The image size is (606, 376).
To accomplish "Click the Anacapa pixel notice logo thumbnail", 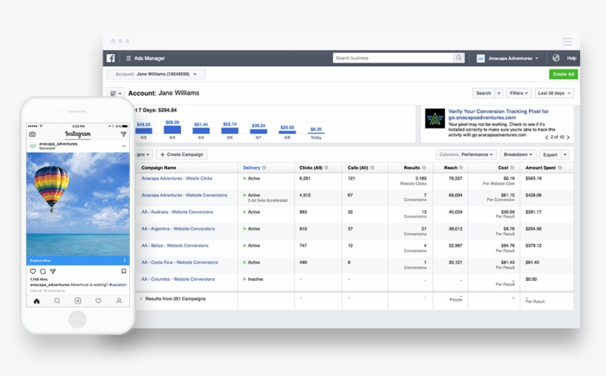I will point(435,118).
